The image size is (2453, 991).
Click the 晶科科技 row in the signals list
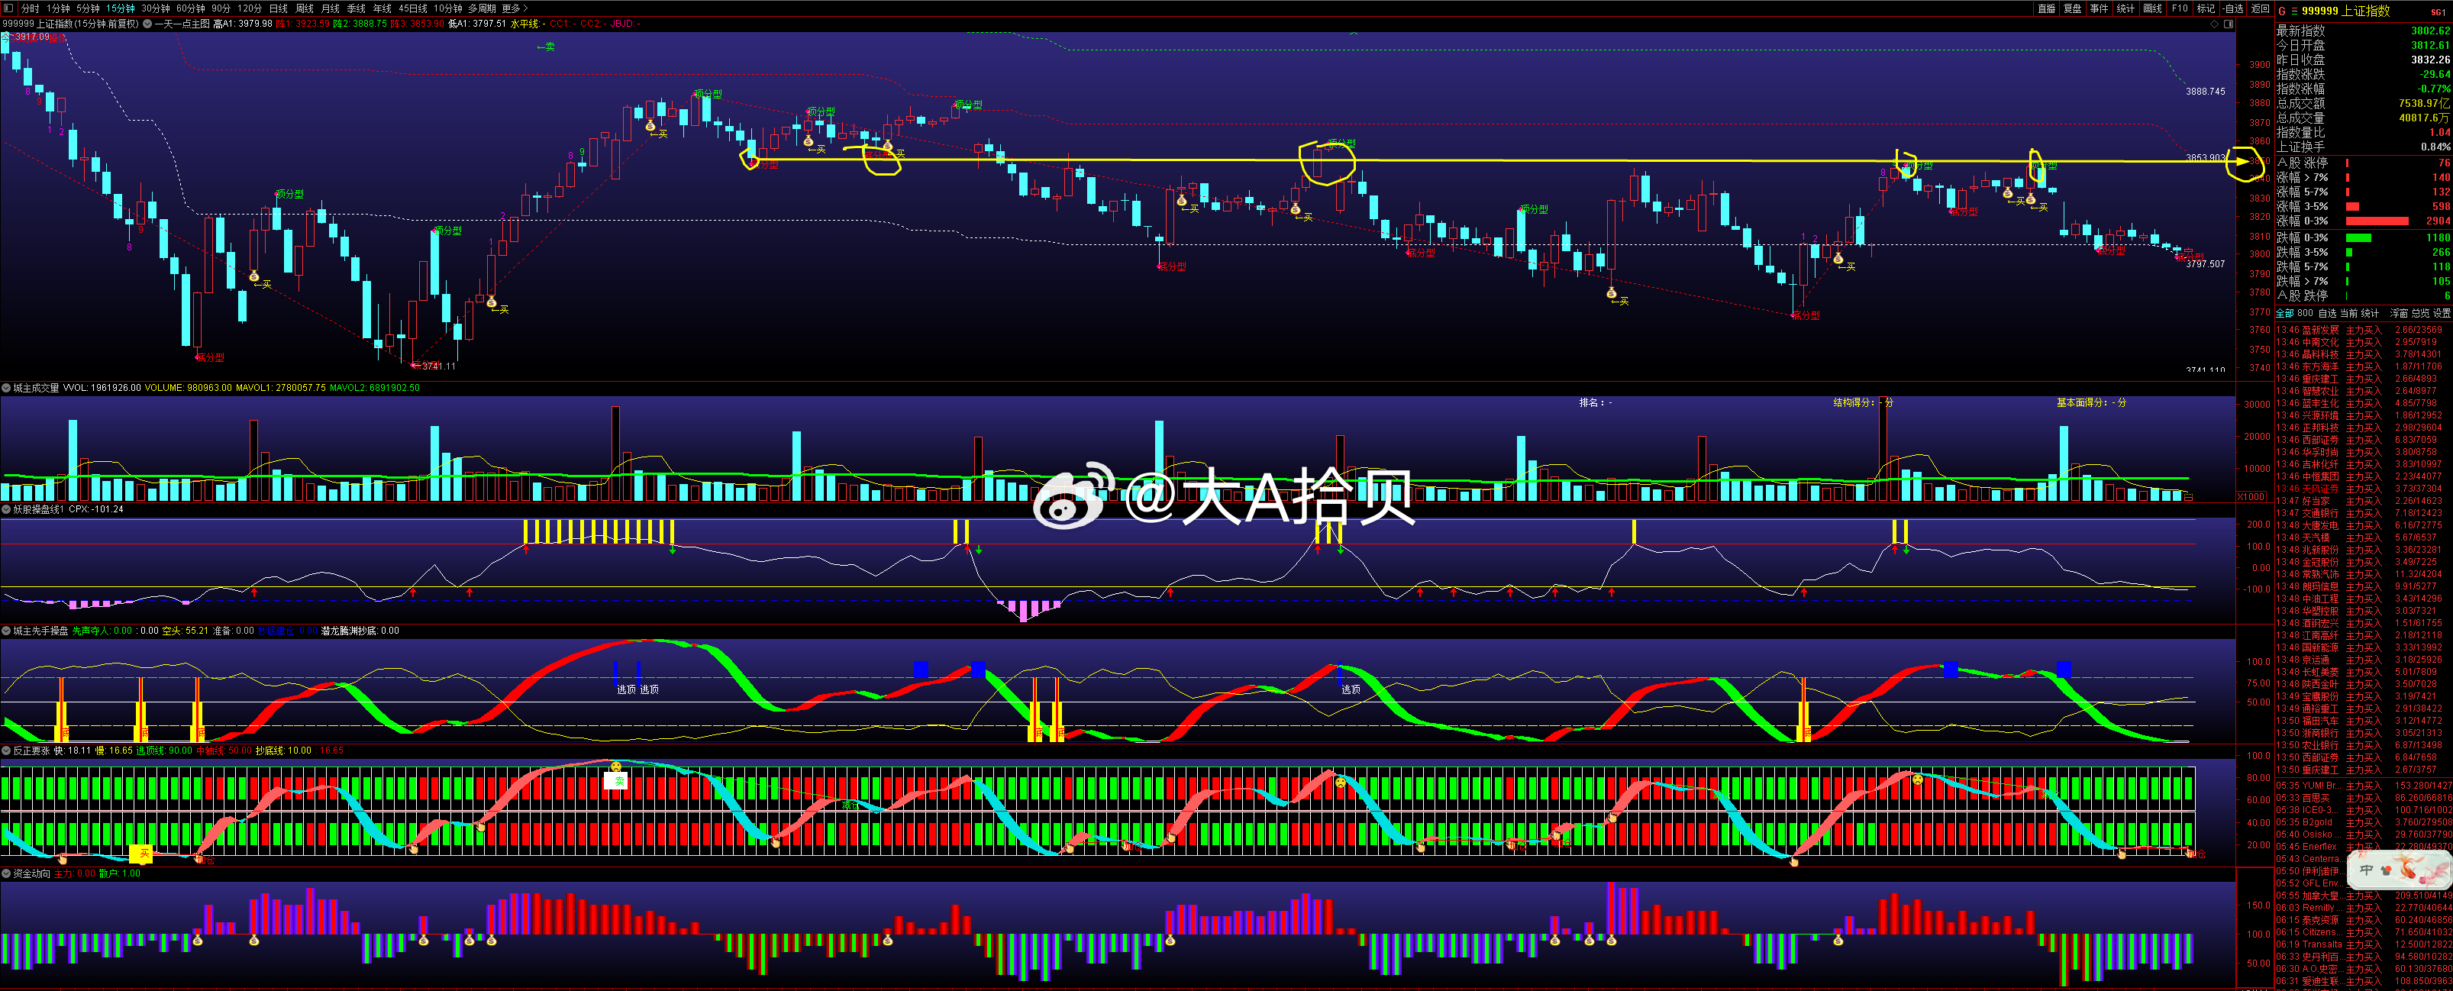pos(2363,355)
